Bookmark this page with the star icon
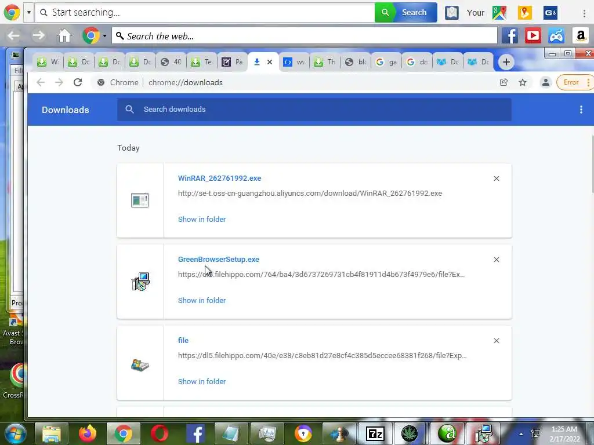 [x=523, y=82]
